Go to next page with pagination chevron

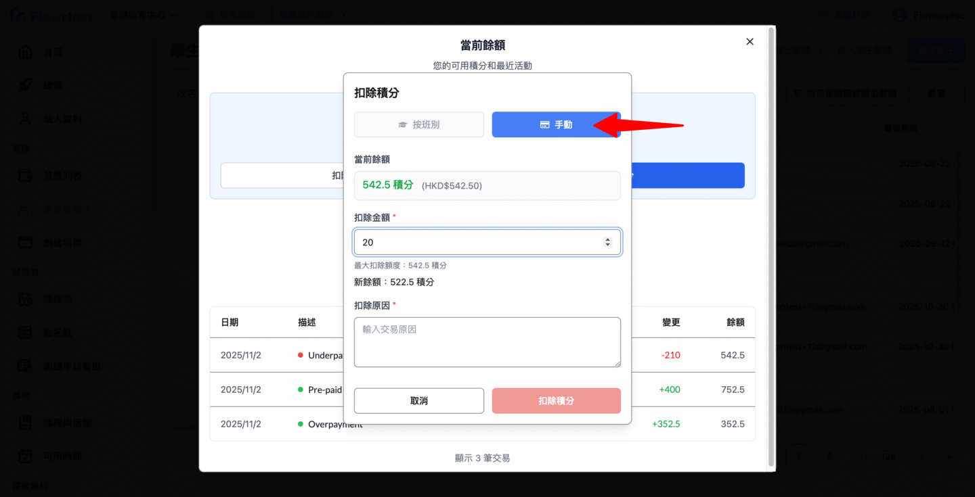coord(922,456)
